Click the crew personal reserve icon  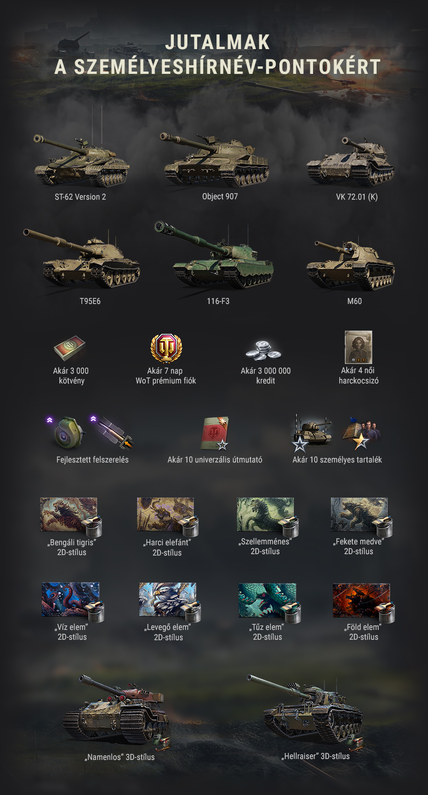362,433
